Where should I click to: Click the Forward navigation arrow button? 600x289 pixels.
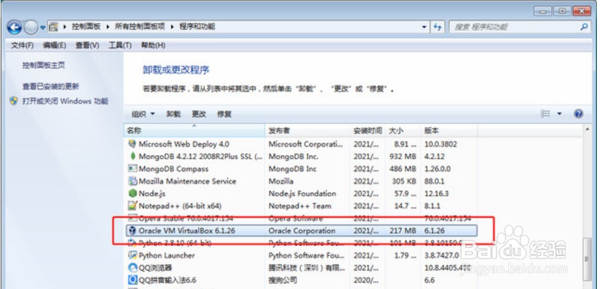click(30, 27)
